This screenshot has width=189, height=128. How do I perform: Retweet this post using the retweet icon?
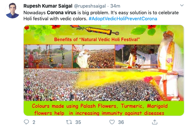(x=69, y=122)
